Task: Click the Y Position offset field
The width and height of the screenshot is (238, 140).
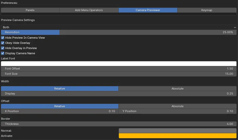Action: pos(178,111)
